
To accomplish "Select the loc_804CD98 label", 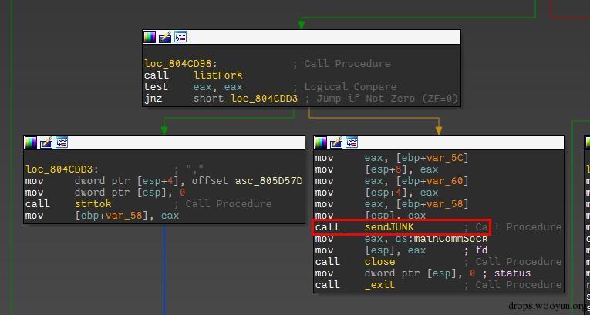I will tap(180, 64).
